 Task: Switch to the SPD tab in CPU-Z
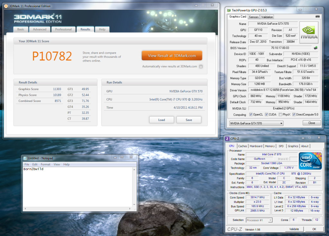tap(281, 146)
